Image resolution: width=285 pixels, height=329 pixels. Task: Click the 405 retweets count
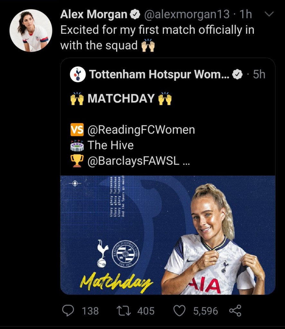[x=146, y=311]
